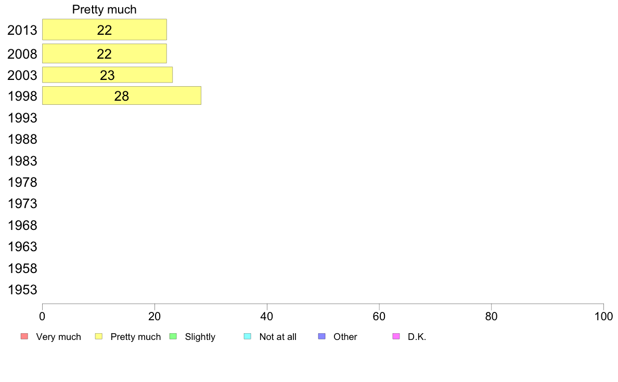Click the 1953 year label

22,290
